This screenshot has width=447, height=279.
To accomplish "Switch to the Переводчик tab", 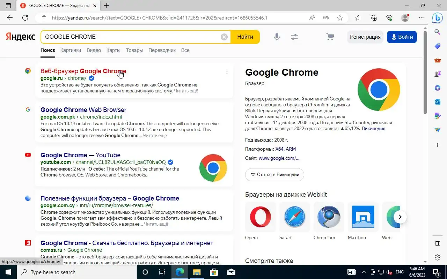I will tap(162, 50).
